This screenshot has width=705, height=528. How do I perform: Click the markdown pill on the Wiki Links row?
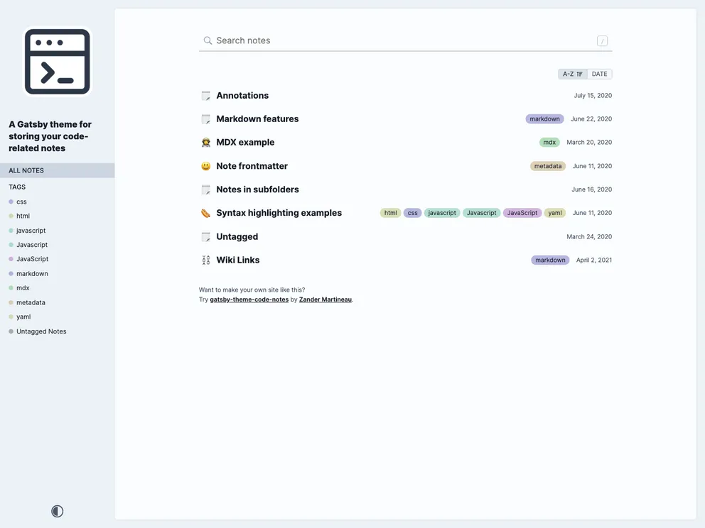(550, 260)
